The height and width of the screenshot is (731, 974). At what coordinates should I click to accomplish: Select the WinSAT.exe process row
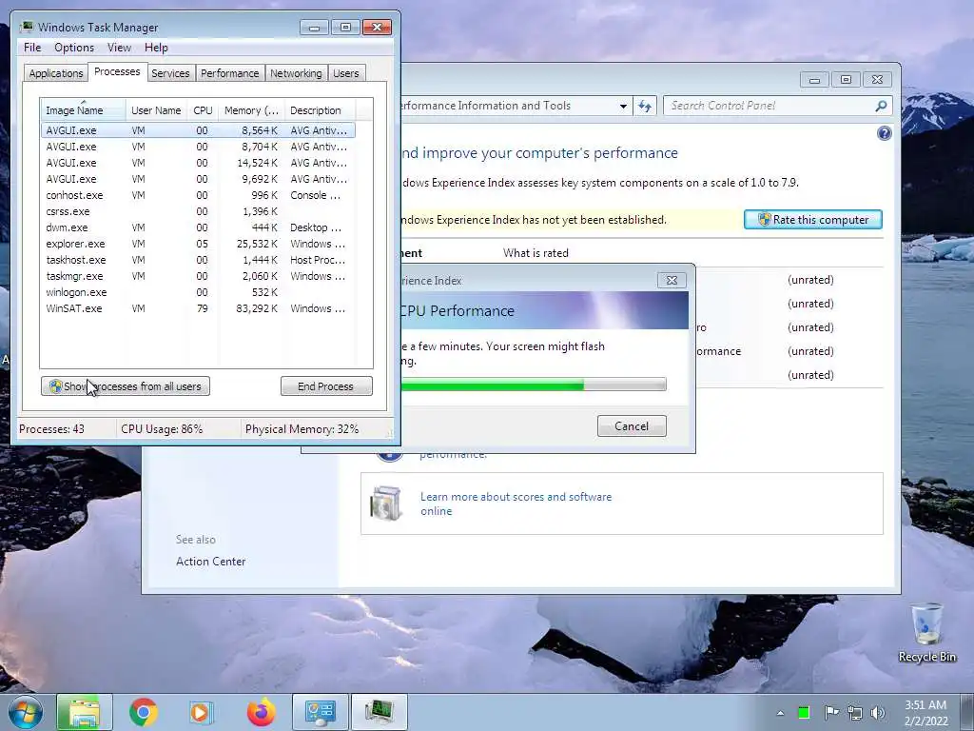[198, 308]
